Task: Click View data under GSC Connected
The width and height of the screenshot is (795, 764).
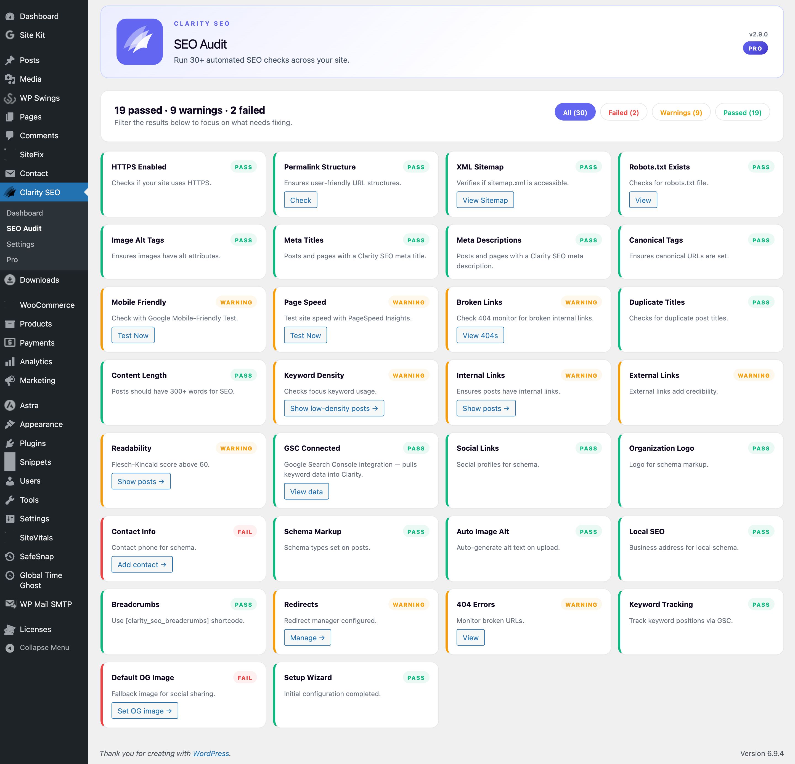Action: pos(306,492)
